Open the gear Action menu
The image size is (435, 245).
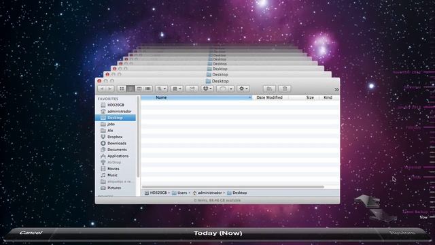tap(243, 88)
